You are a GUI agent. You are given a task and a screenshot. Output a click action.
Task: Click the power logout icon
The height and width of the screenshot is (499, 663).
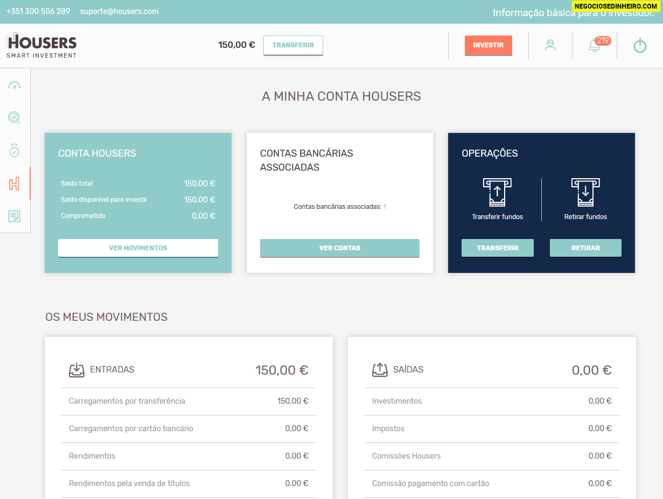[640, 46]
